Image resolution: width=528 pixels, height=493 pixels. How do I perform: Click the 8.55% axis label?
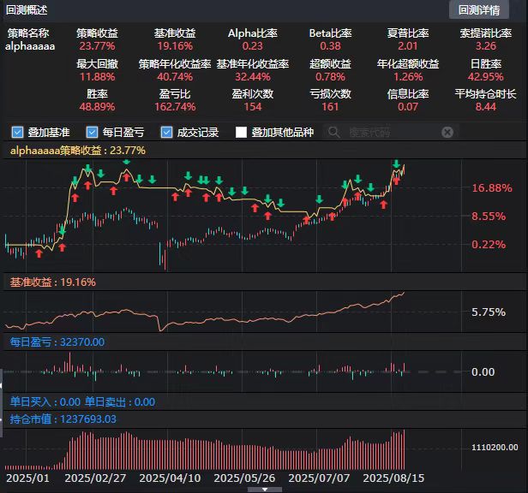489,217
